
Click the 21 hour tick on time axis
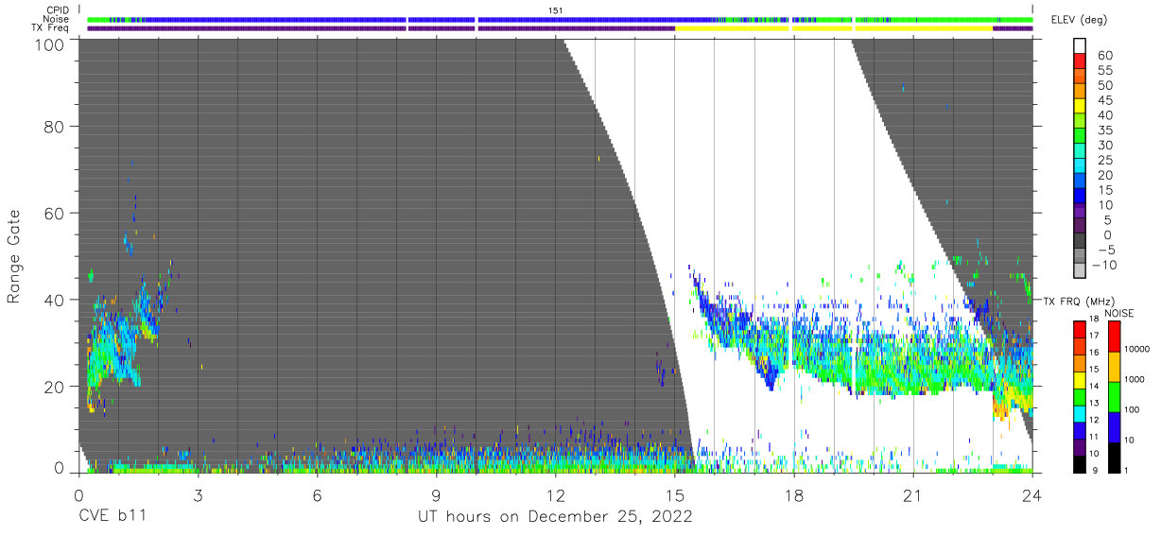(913, 495)
